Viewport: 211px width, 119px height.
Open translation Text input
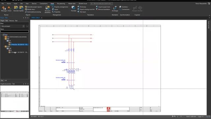82,12
